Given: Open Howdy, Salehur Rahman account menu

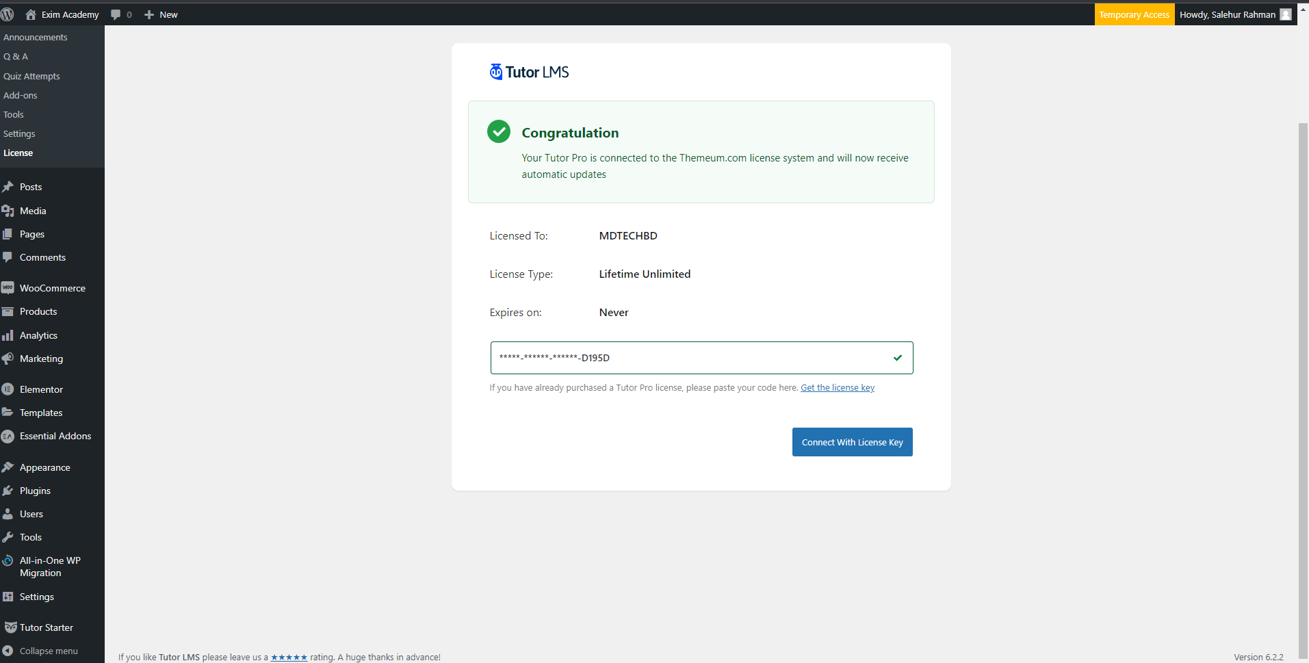Looking at the screenshot, I should click(1236, 14).
